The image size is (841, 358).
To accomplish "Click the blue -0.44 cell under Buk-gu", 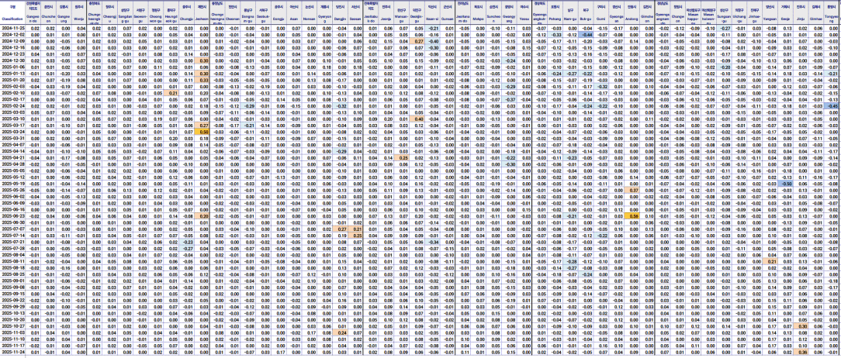I will [x=587, y=35].
